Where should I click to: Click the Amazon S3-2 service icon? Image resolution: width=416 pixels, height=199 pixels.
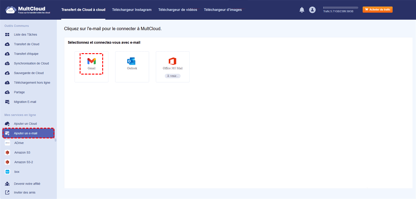pyautogui.click(x=7, y=162)
